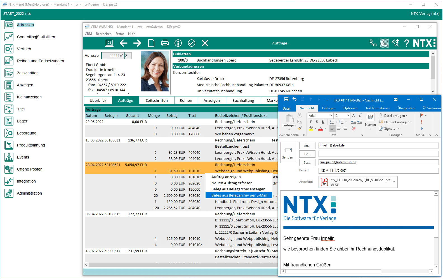Open the font size 12 dropdown
443x279 pixels.
click(x=348, y=116)
